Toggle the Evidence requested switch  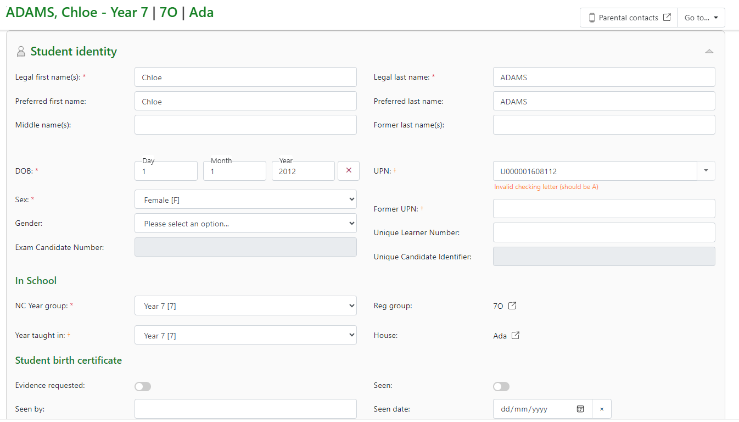tap(143, 386)
